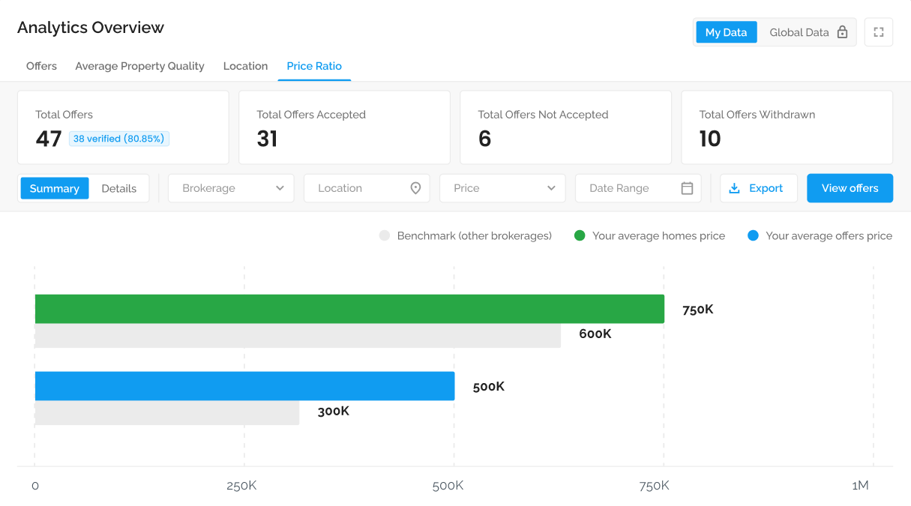Click the fullscreen expand icon
This screenshot has height=506, width=911.
879,32
